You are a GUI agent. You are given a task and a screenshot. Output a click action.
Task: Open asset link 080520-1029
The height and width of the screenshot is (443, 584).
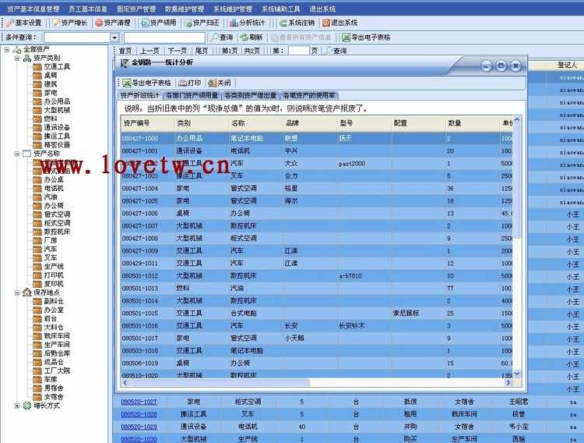click(x=139, y=427)
